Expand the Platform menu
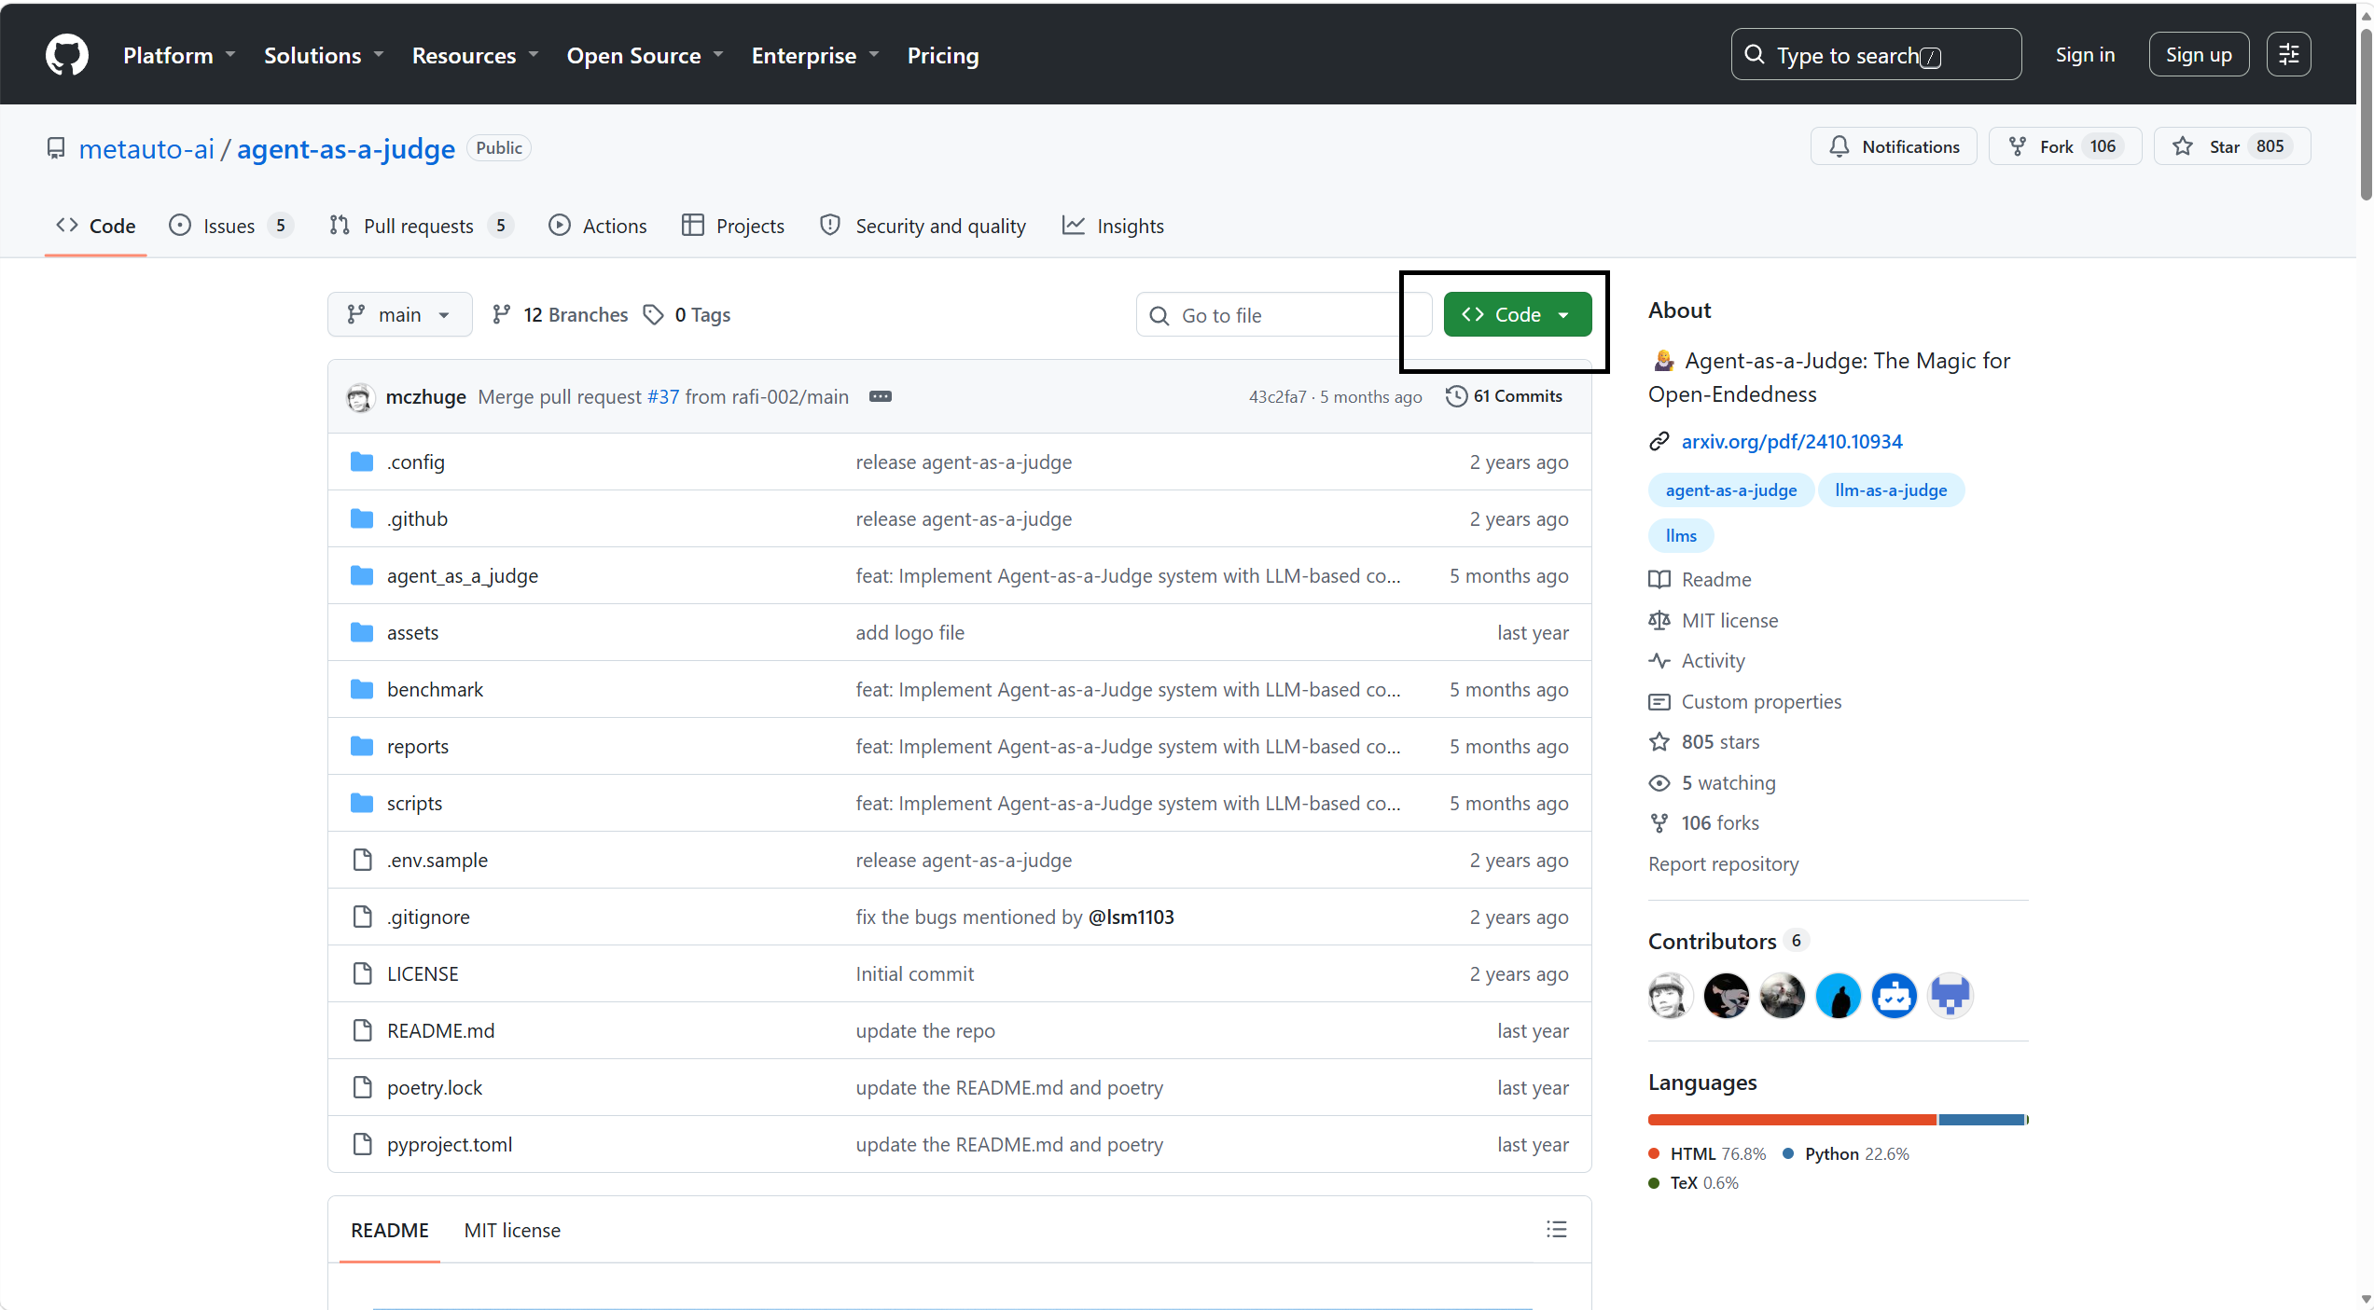 (x=179, y=56)
